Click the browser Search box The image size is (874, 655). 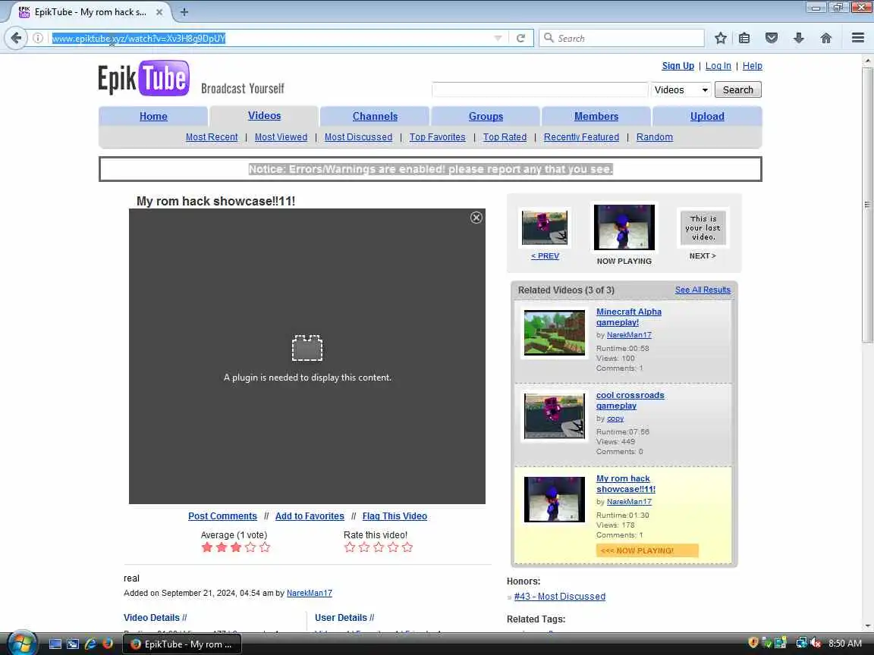(x=621, y=38)
